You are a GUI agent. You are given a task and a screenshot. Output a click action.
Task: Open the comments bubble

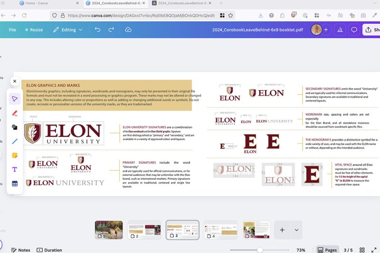(x=354, y=29)
